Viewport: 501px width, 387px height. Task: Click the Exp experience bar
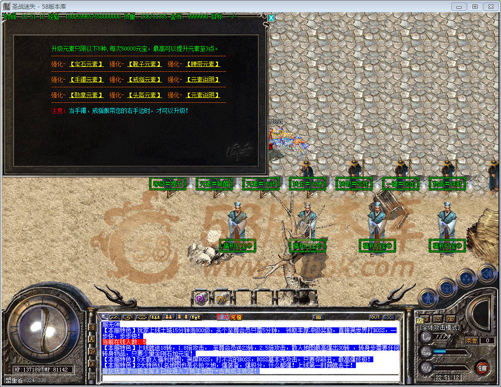pos(451,352)
